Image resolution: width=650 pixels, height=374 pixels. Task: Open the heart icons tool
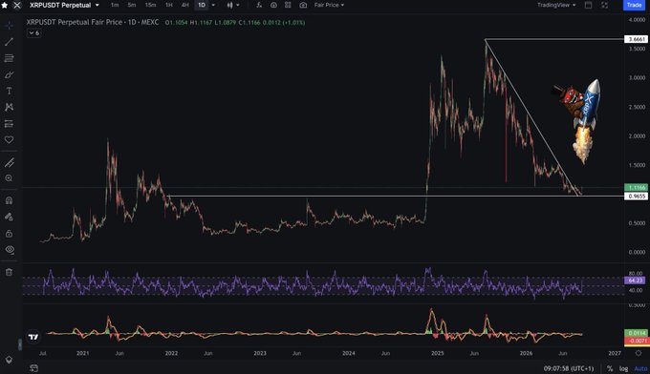pyautogui.click(x=9, y=140)
